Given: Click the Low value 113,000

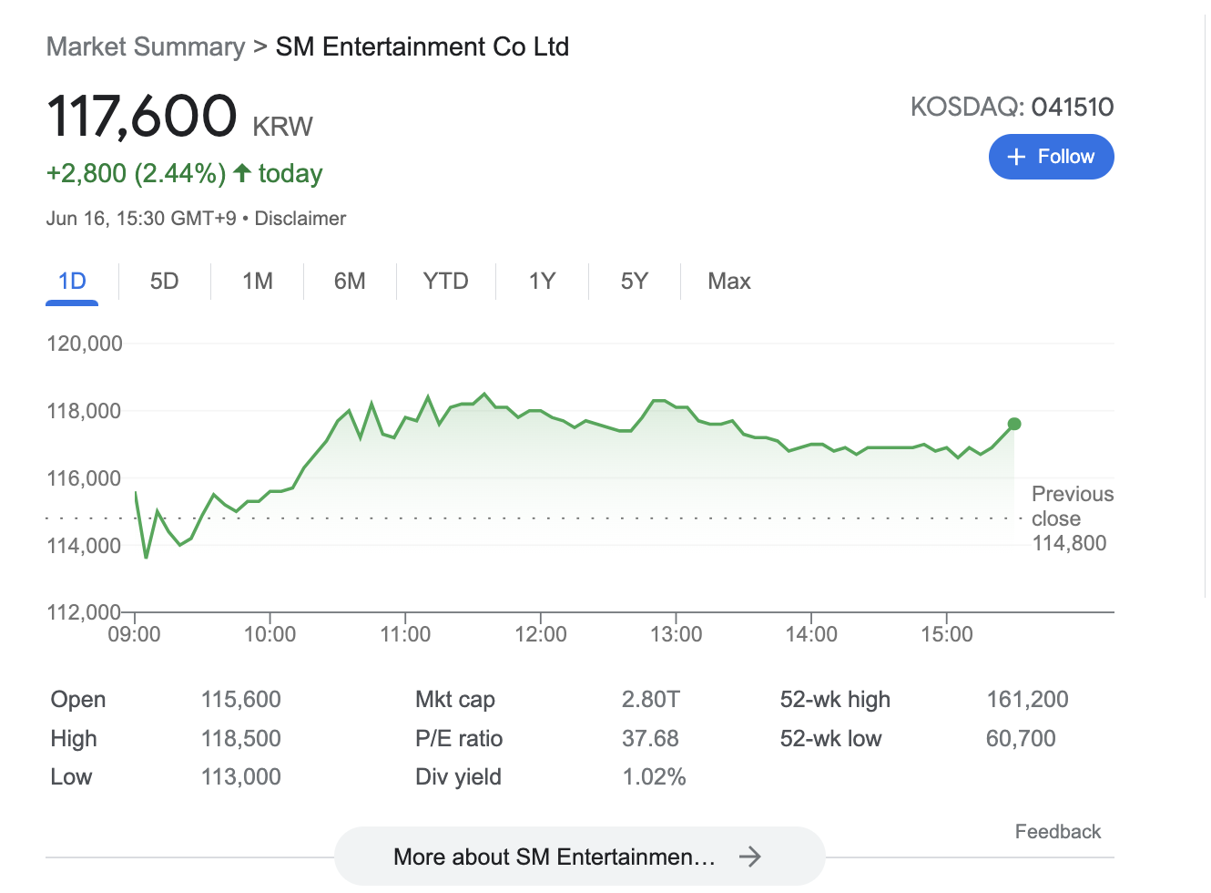Looking at the screenshot, I should point(241,777).
